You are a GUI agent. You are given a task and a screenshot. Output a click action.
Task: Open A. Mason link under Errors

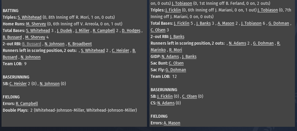coord(172,123)
